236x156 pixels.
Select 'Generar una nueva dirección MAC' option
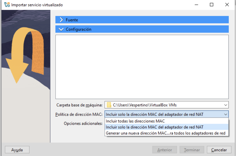[x=166, y=133]
